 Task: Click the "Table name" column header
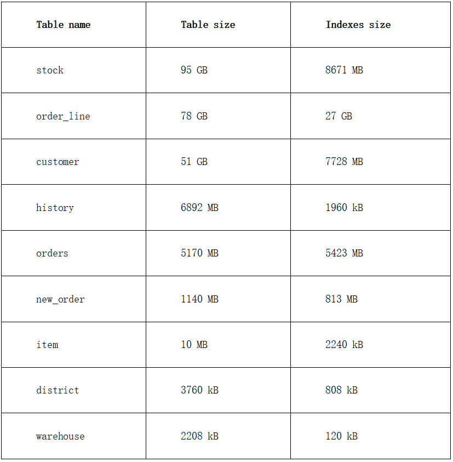64,25
